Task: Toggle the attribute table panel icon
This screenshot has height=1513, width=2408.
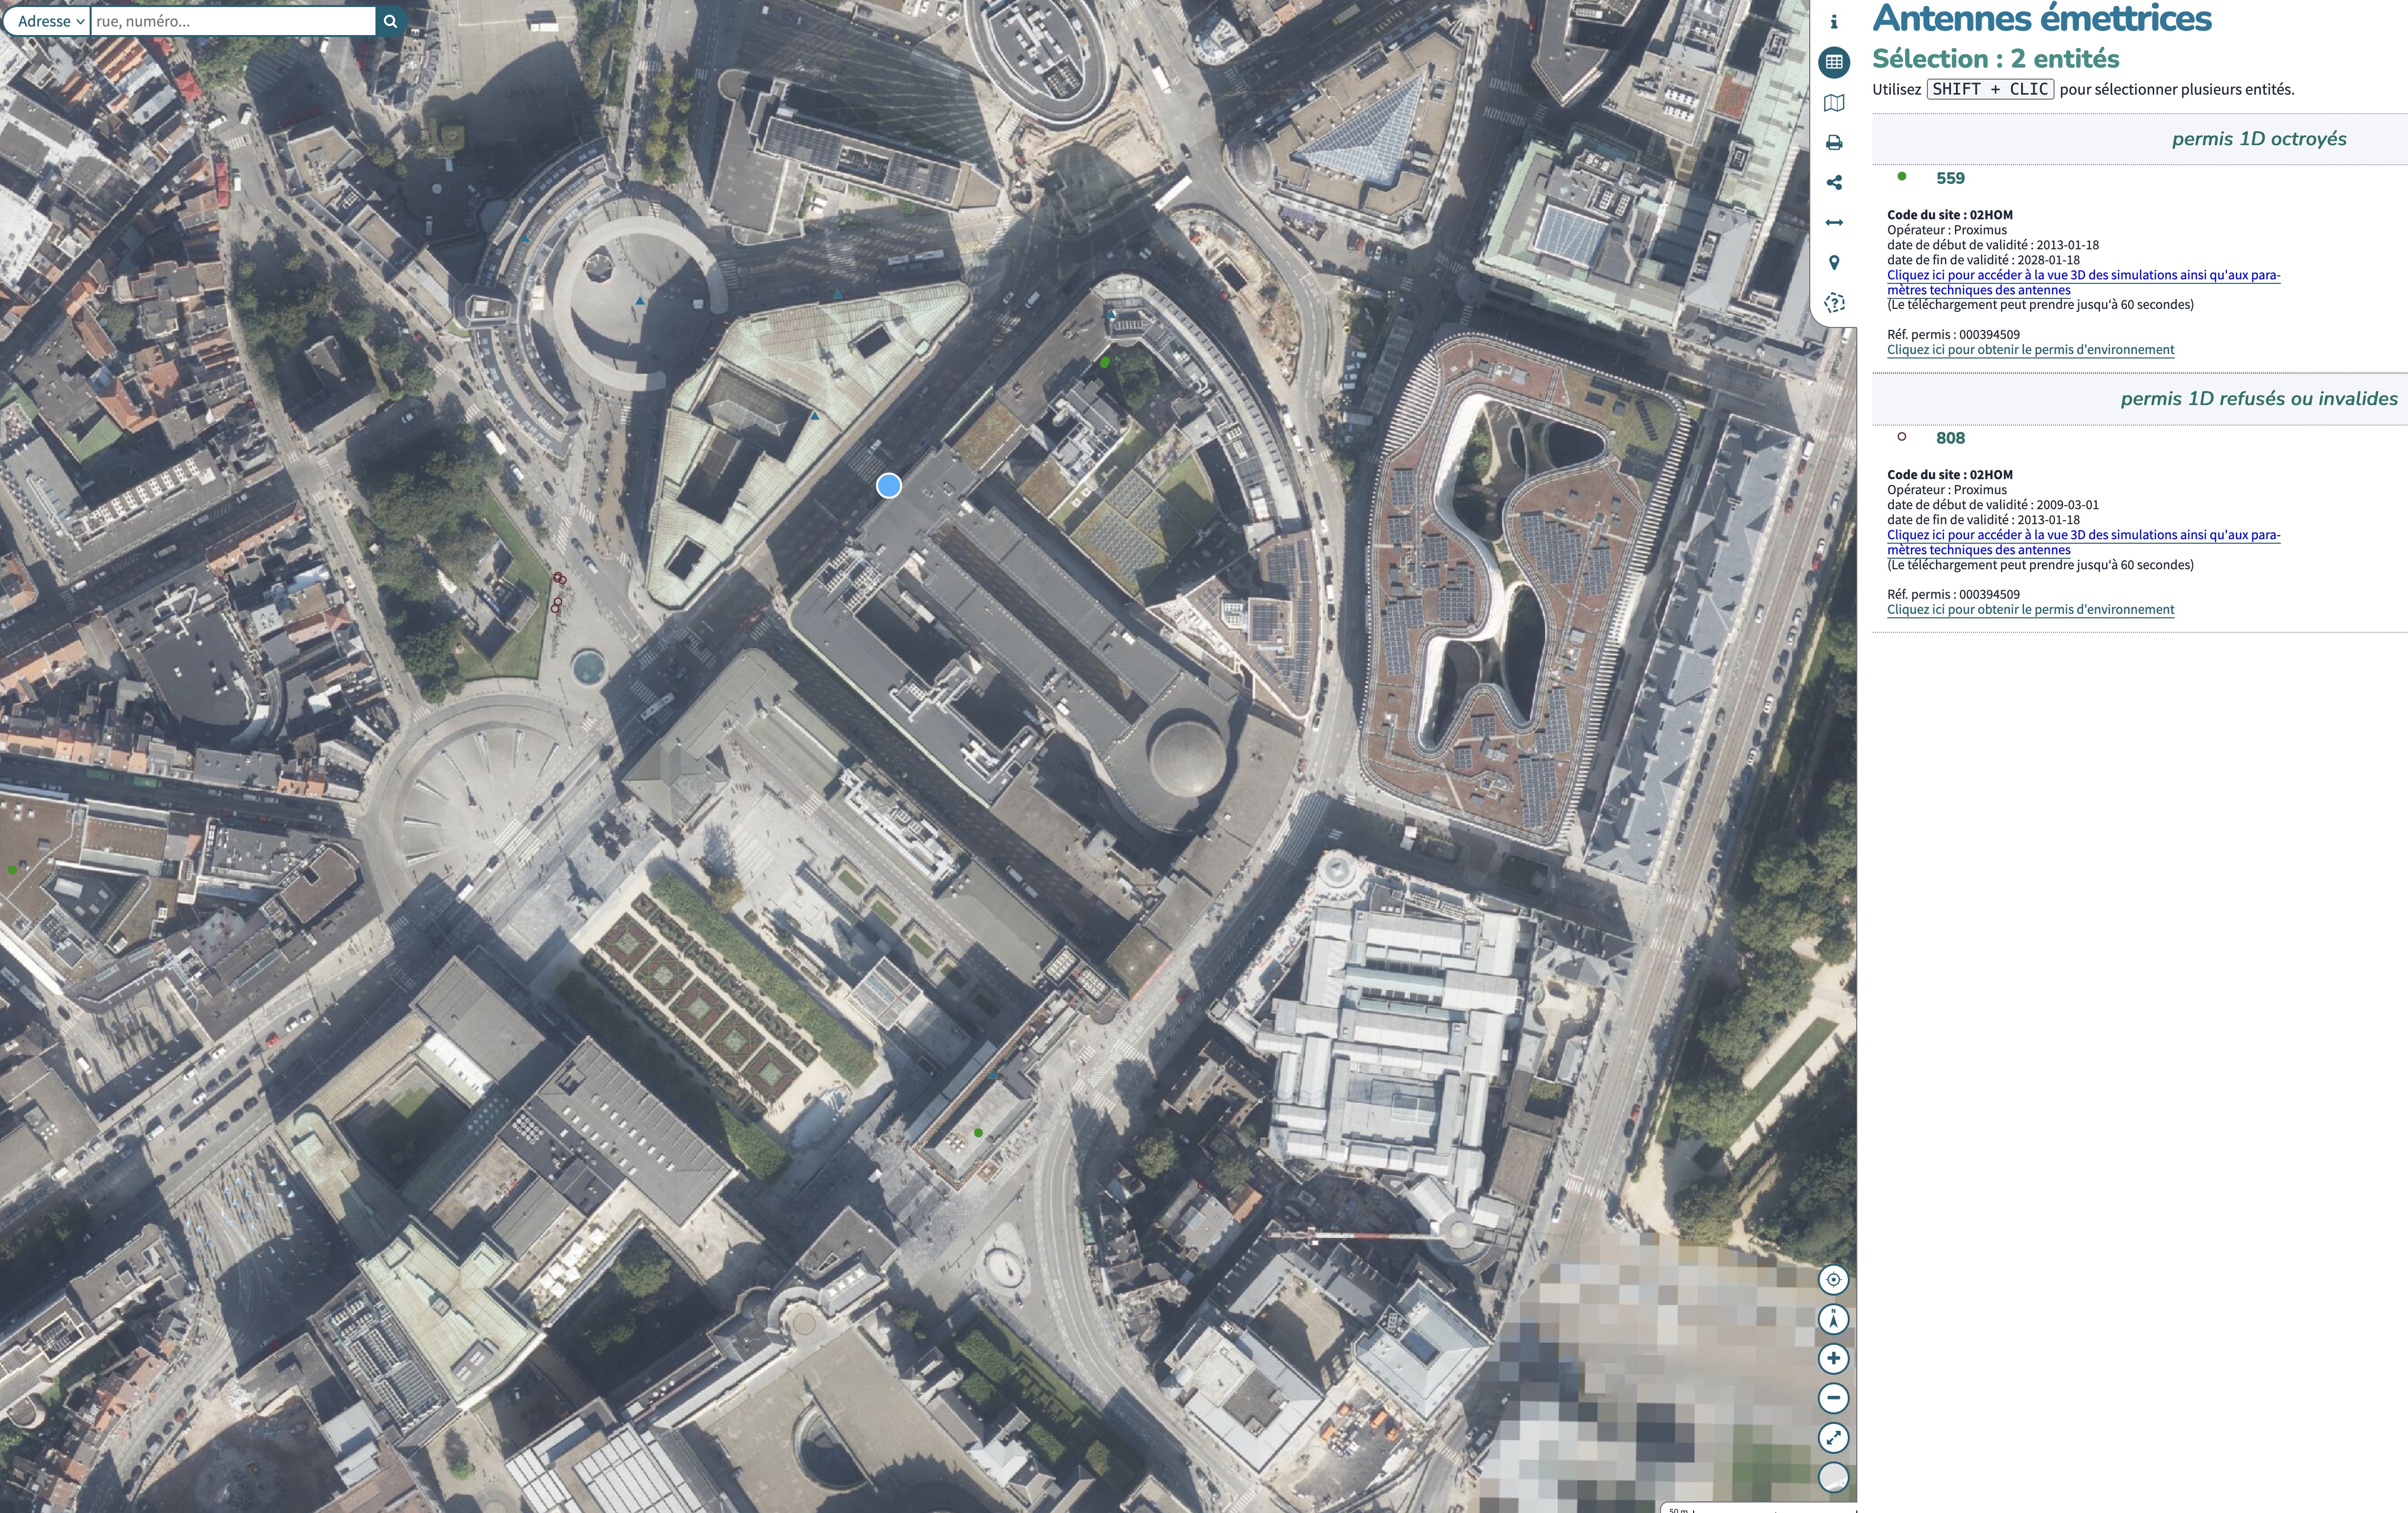Action: 1833,62
